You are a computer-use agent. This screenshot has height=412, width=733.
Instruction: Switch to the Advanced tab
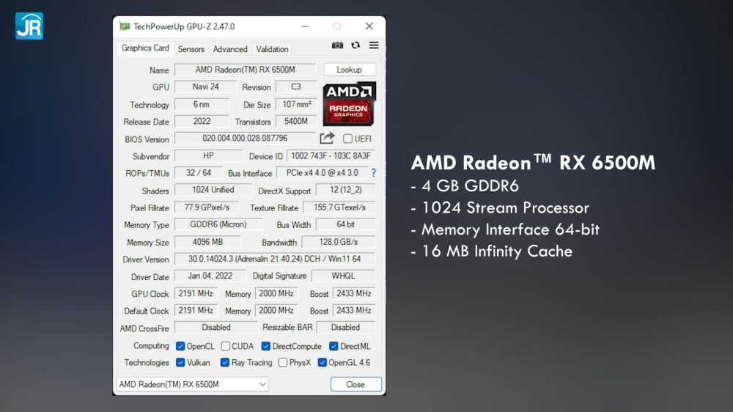pos(230,49)
